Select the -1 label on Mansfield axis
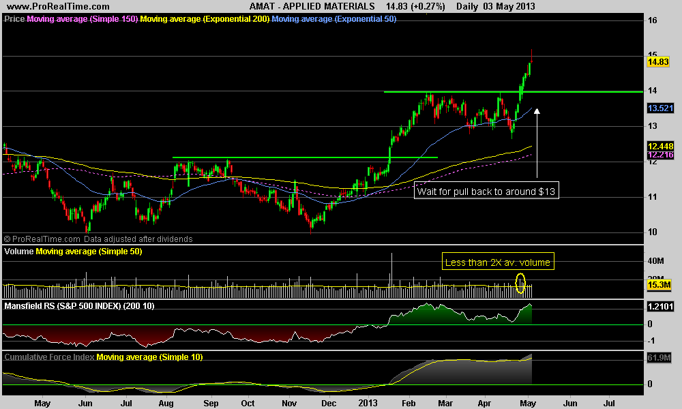This screenshot has height=409, width=682. pyautogui.click(x=651, y=341)
